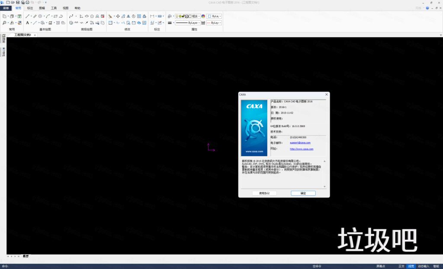
Task: Select the Line drawing tool
Action: pos(27,16)
